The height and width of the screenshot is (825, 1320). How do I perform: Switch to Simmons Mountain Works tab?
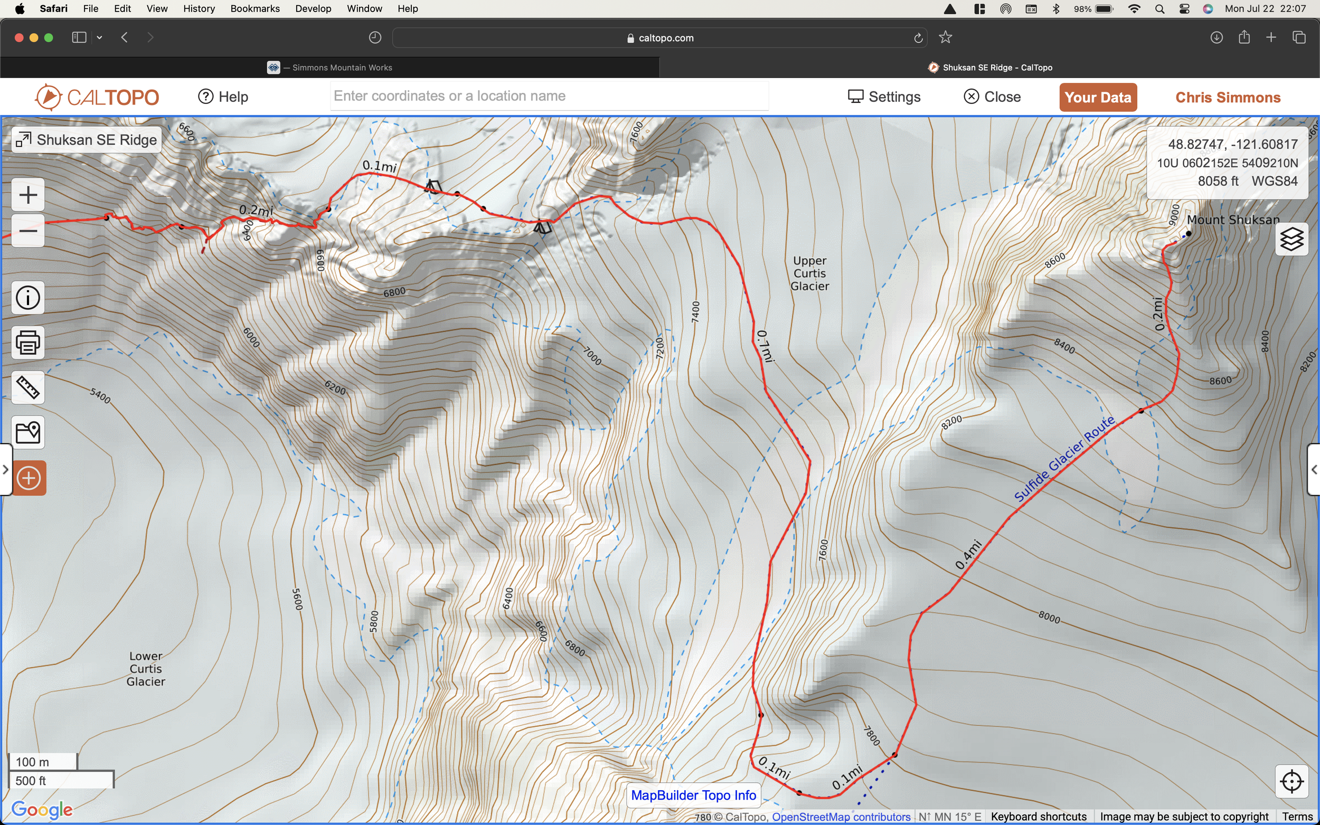coord(329,67)
